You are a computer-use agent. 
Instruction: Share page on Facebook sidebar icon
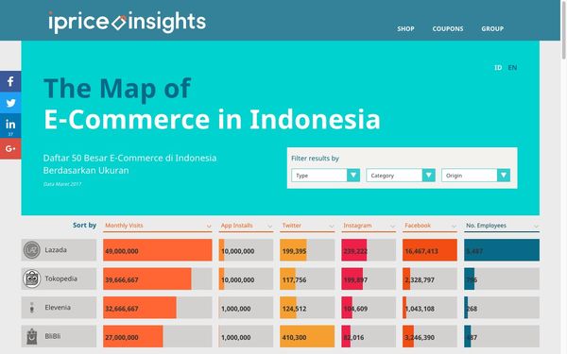click(x=10, y=81)
